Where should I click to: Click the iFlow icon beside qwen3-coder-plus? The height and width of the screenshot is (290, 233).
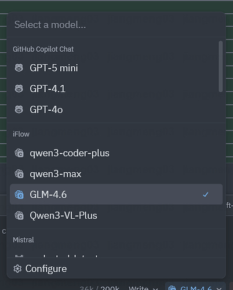[x=19, y=153]
